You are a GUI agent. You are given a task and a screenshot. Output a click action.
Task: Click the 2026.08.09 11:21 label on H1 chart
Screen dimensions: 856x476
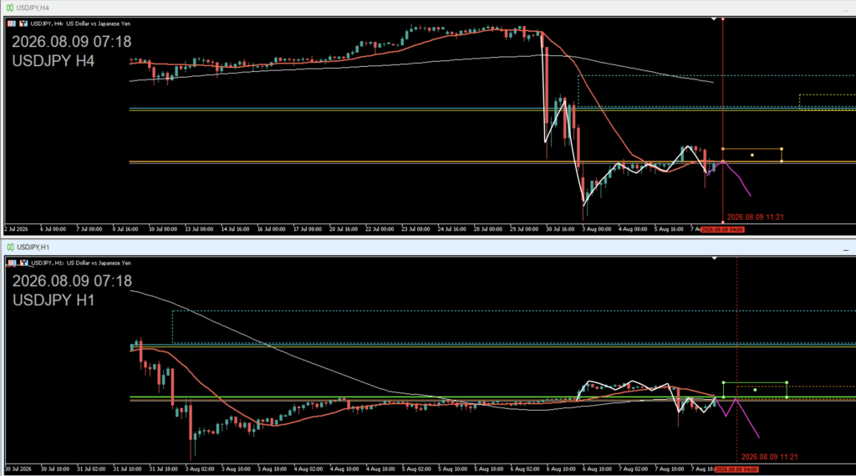click(x=769, y=457)
